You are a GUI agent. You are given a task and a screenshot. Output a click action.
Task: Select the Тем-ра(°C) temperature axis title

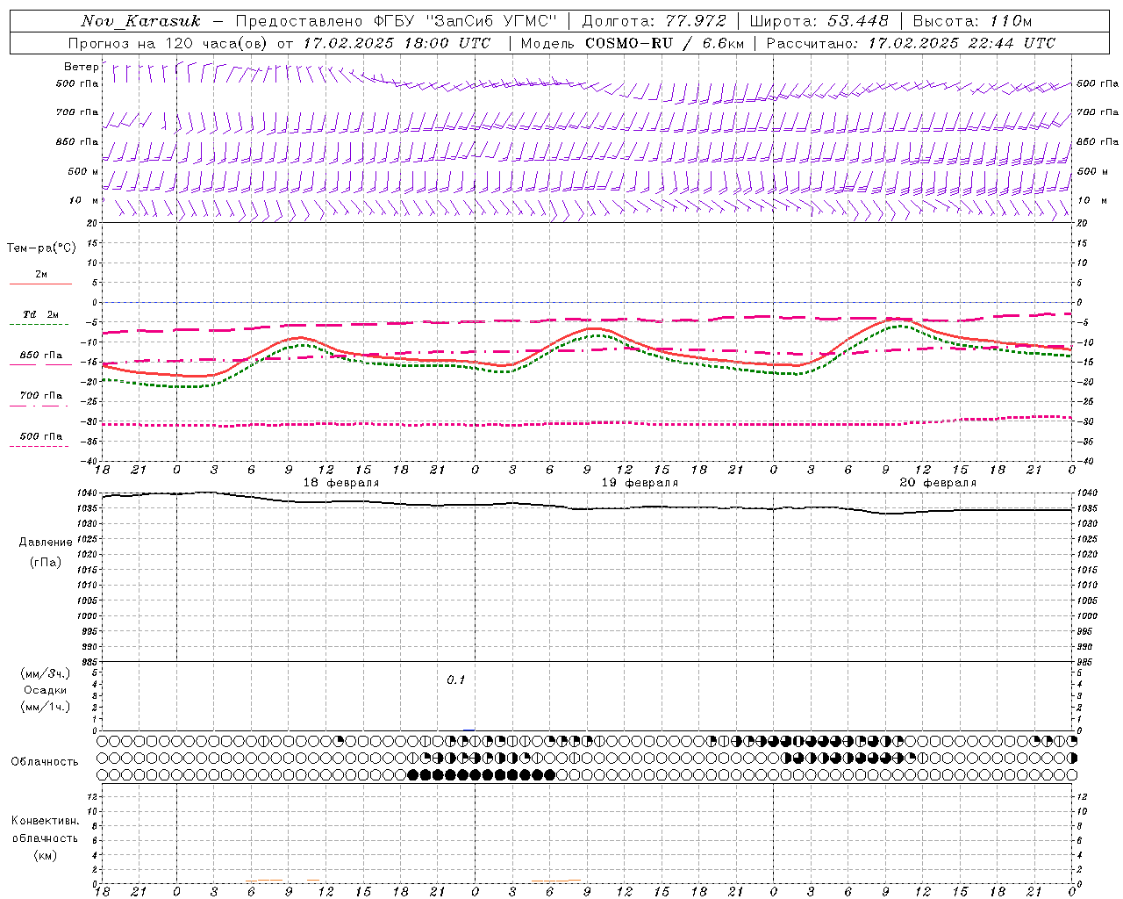41,248
